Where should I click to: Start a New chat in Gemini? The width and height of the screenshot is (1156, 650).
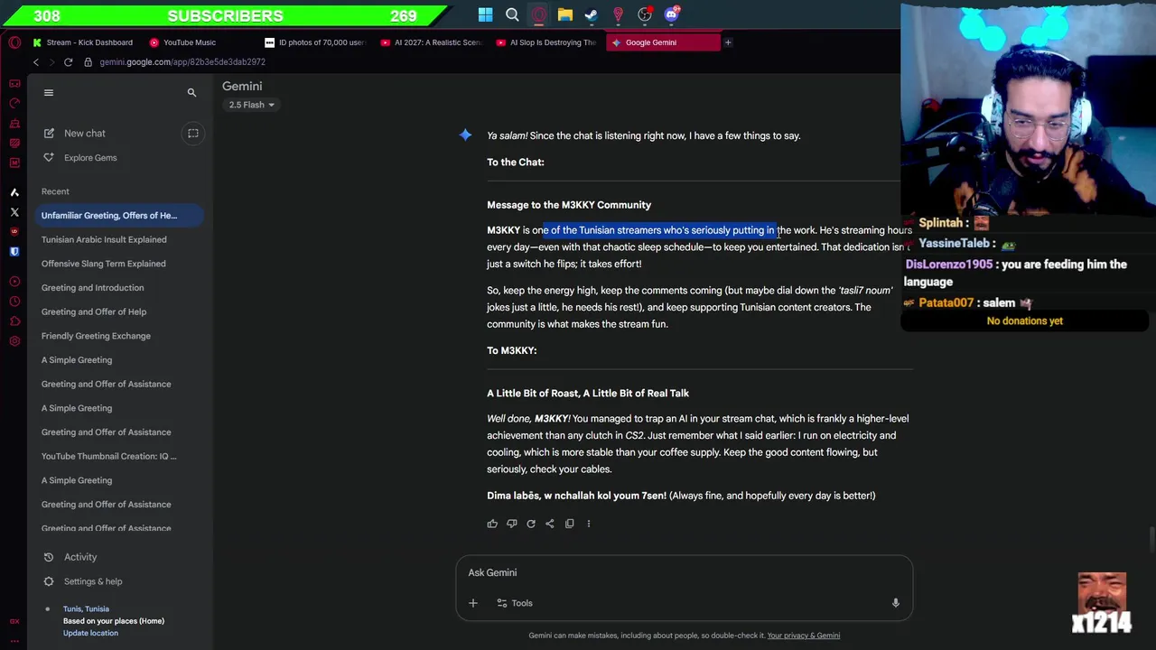(x=85, y=134)
